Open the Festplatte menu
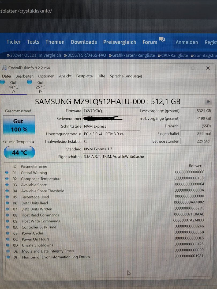 (x=84, y=76)
